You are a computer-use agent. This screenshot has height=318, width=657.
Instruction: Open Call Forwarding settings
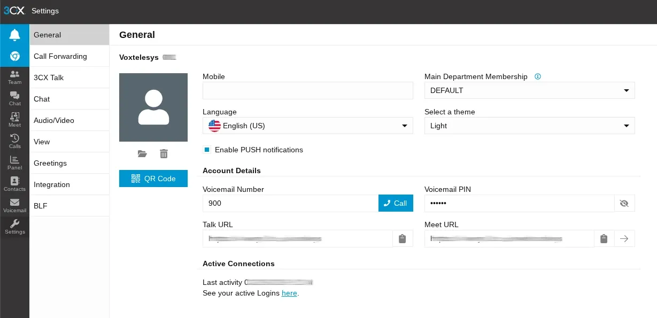pos(69,56)
